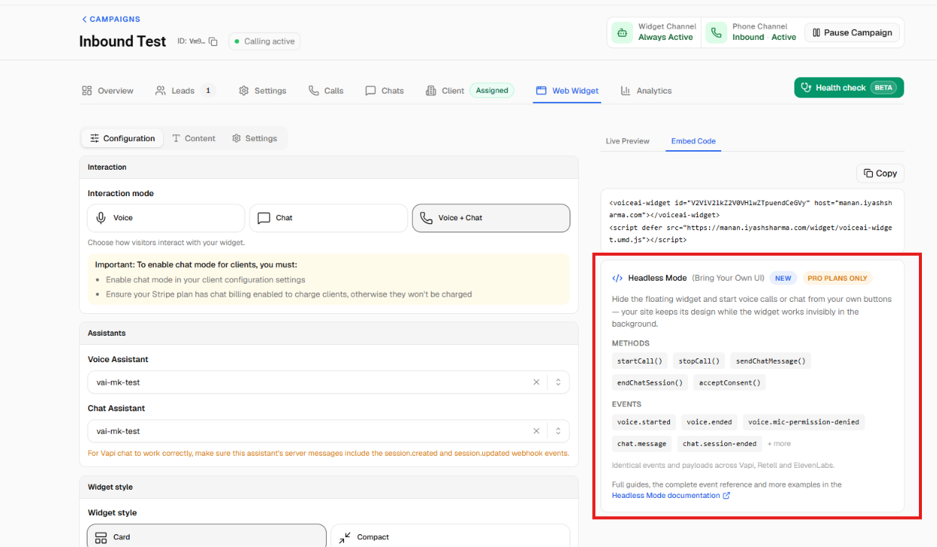Click the Widget Channel robot icon
The height and width of the screenshot is (547, 937).
coord(622,32)
